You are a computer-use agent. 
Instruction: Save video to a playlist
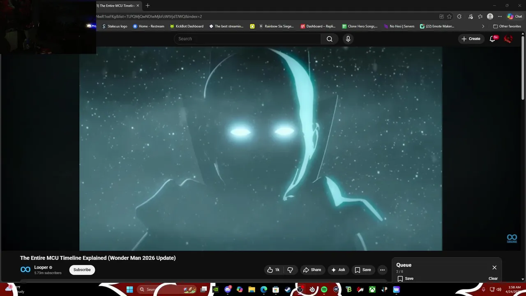coord(363,270)
